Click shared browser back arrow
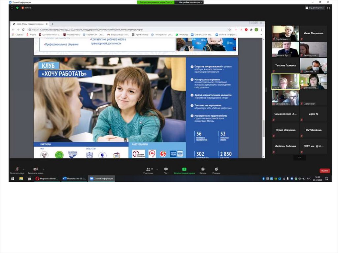Viewport: 338px width, 253px height. [13, 30]
